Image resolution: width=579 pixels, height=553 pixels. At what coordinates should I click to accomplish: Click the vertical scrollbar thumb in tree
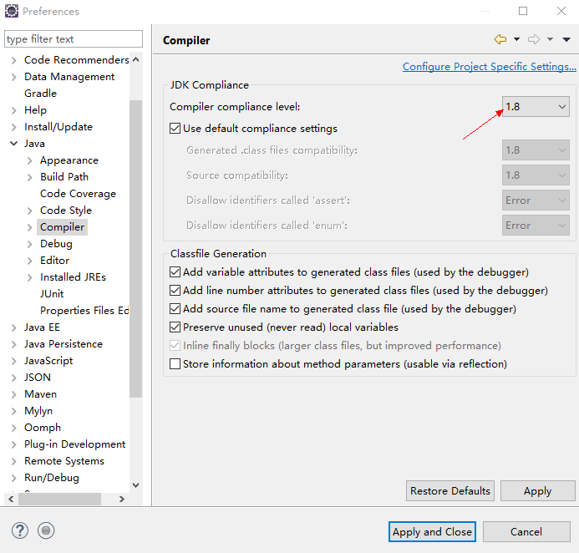click(x=136, y=248)
